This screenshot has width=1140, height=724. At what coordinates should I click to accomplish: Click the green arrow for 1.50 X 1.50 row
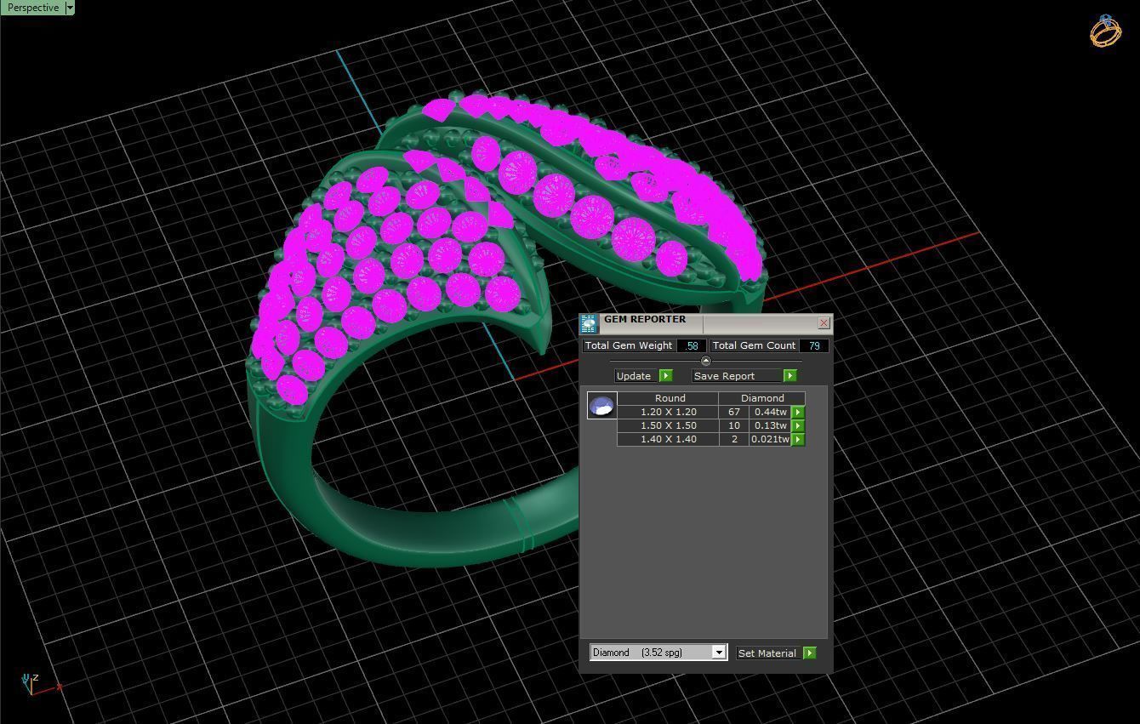click(798, 425)
